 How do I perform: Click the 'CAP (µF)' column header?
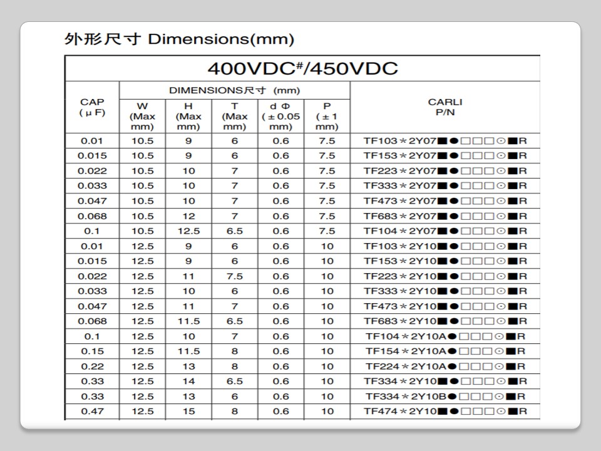tap(92, 107)
